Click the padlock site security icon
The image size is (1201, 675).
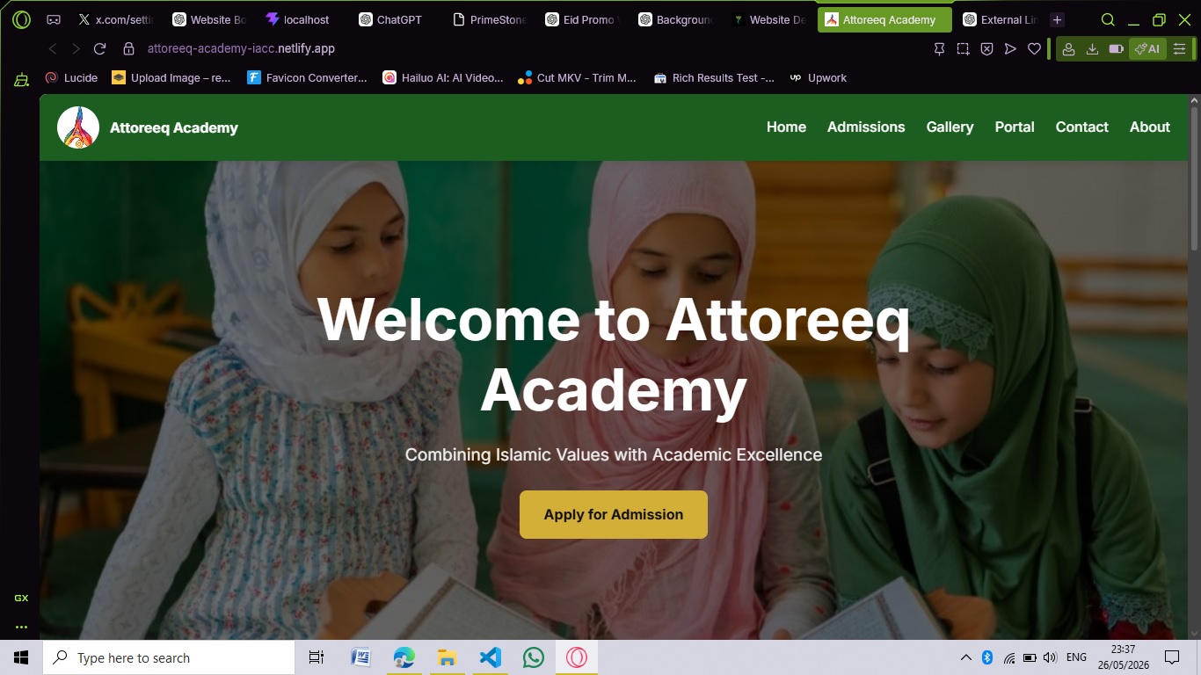[129, 49]
